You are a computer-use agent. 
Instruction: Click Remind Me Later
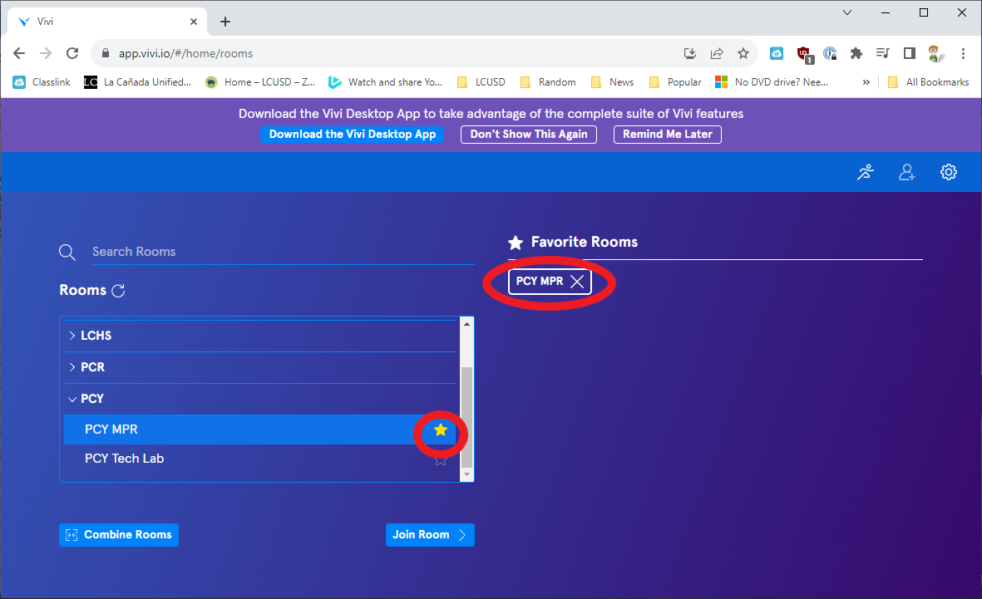point(668,135)
